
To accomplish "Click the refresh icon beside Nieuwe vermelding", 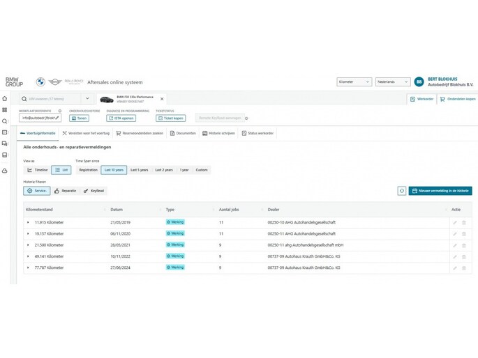I will [x=402, y=191].
